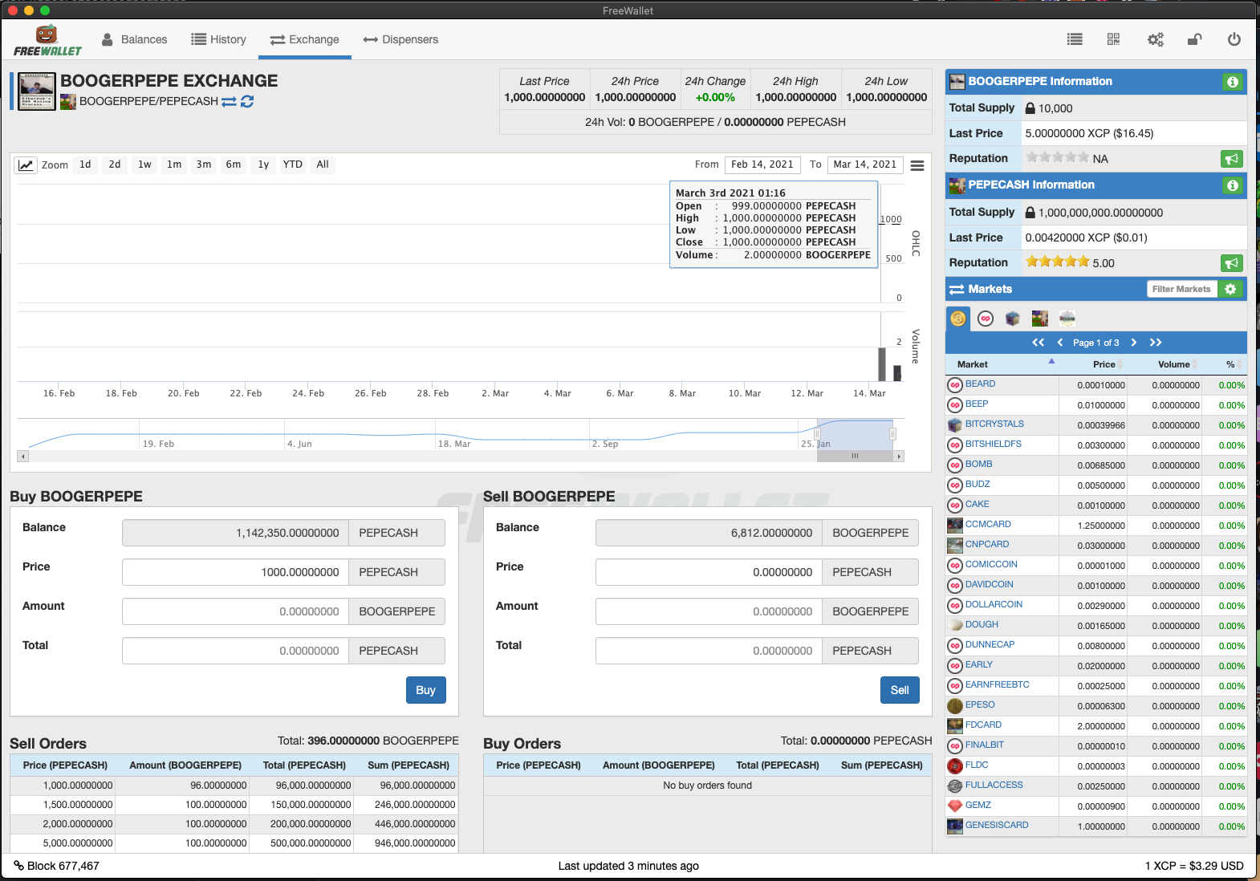Set chart zoom to YTD
Image resolution: width=1260 pixels, height=881 pixels.
coord(293,164)
